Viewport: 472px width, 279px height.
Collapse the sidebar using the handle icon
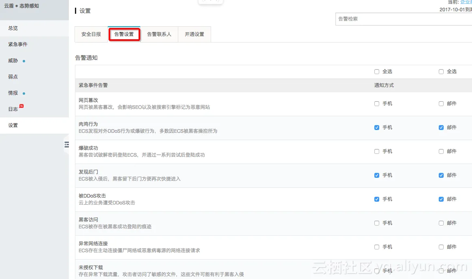coord(66,145)
